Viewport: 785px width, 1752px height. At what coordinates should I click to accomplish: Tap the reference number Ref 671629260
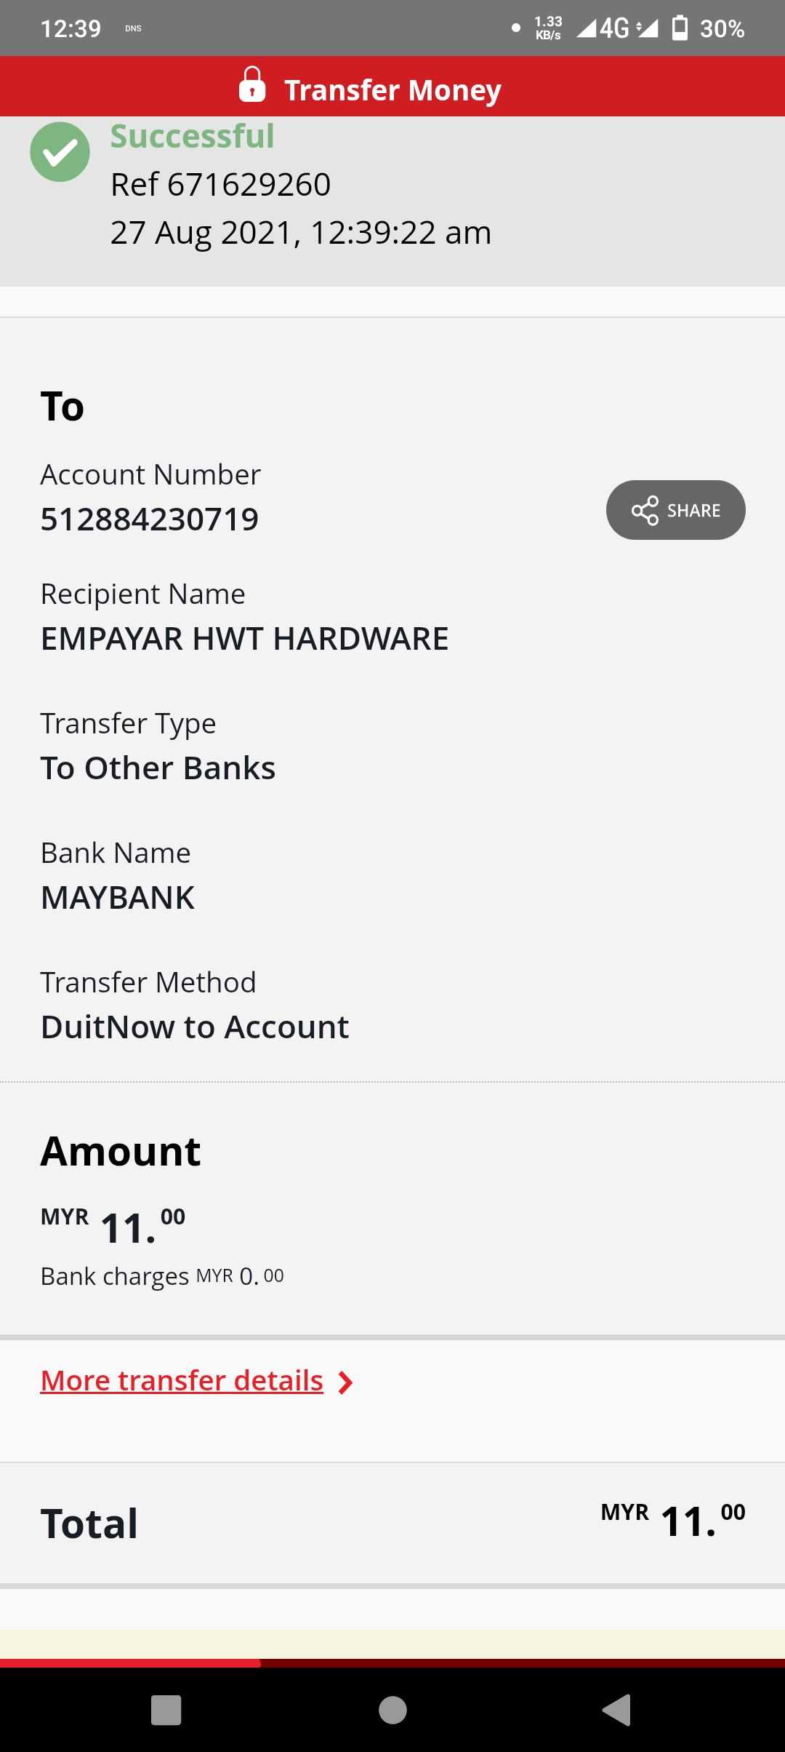coord(221,184)
